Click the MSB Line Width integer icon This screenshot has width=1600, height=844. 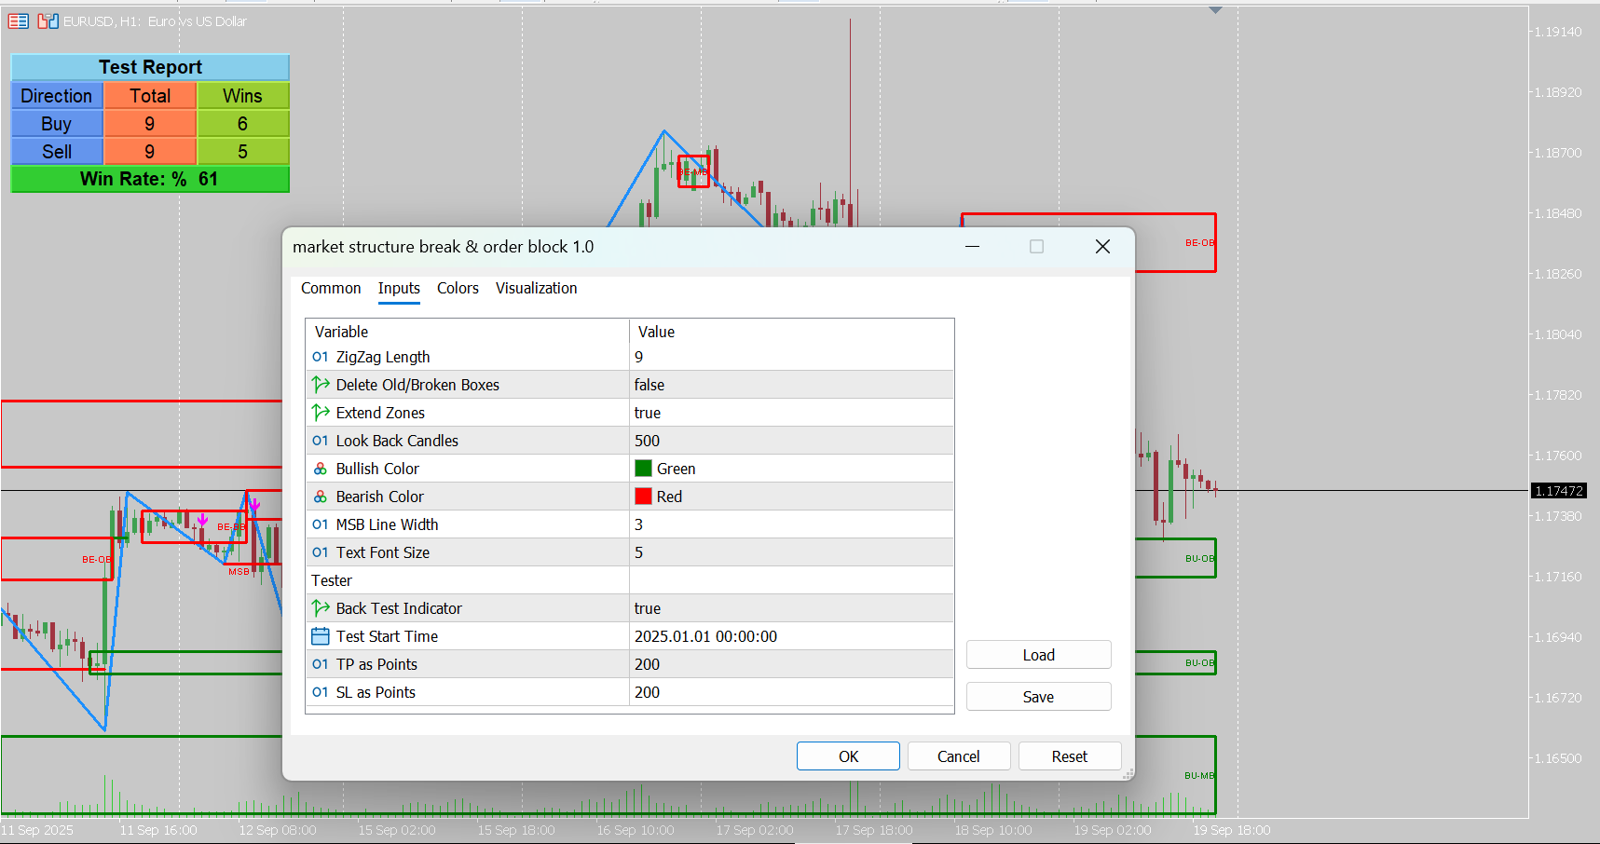(321, 524)
